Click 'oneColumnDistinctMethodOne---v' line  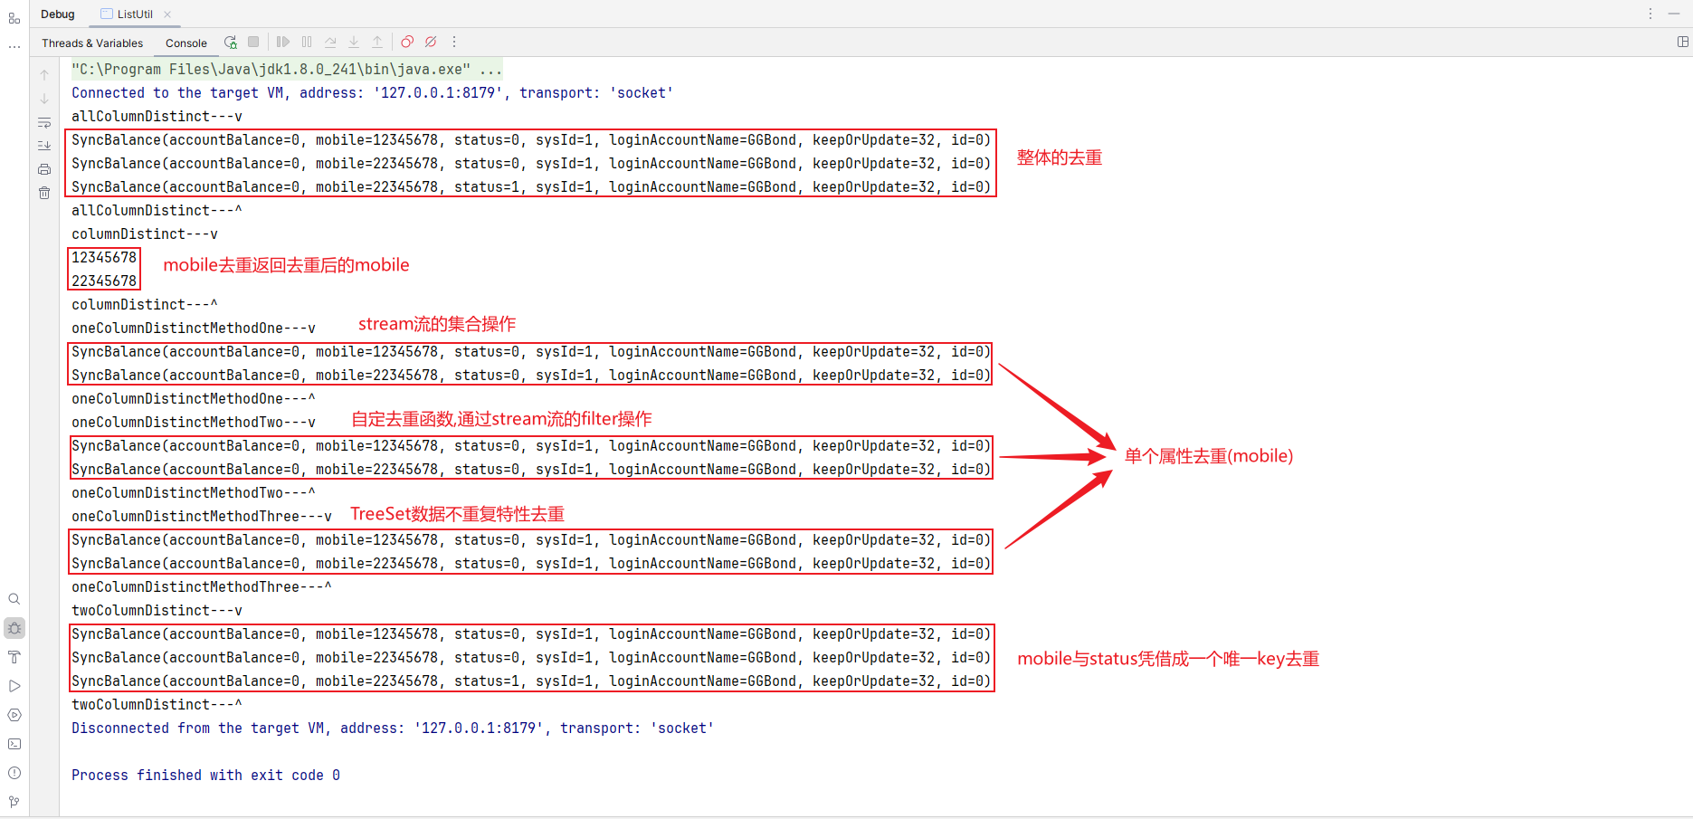coord(194,329)
